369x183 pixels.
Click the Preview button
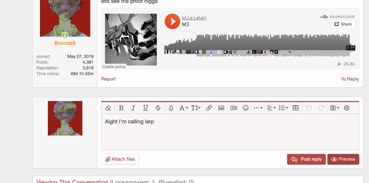click(x=343, y=159)
